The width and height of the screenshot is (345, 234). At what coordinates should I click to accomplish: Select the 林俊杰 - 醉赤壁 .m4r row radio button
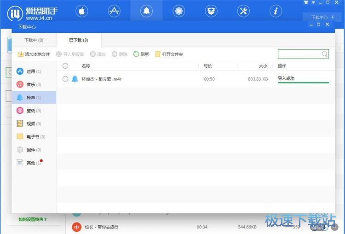65,79
